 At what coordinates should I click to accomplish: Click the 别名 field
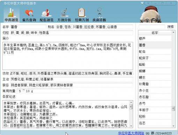(94, 27)
